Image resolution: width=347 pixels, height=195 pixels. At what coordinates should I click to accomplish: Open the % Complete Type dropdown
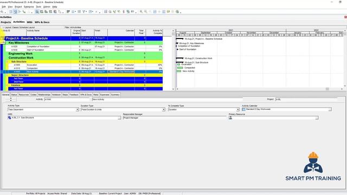[237, 109]
